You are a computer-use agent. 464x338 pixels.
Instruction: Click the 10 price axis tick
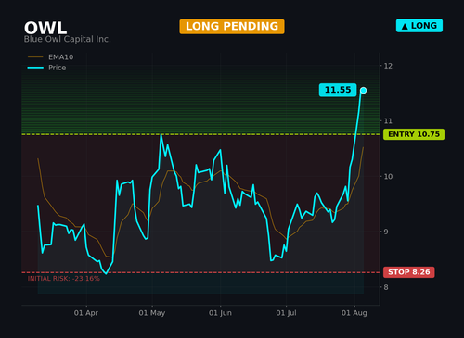pyautogui.click(x=388, y=176)
